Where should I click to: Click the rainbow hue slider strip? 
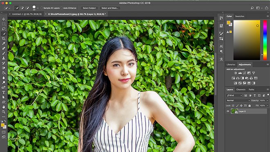(x=265, y=40)
